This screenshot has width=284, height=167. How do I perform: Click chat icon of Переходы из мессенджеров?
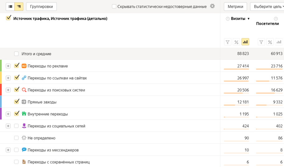click(x=24, y=150)
